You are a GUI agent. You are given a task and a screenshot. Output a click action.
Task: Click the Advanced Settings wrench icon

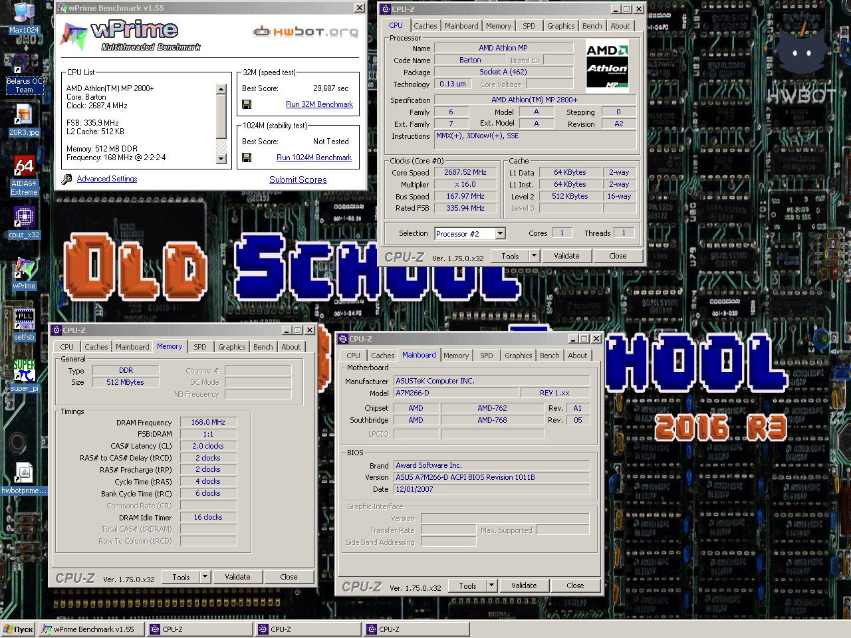(x=66, y=179)
